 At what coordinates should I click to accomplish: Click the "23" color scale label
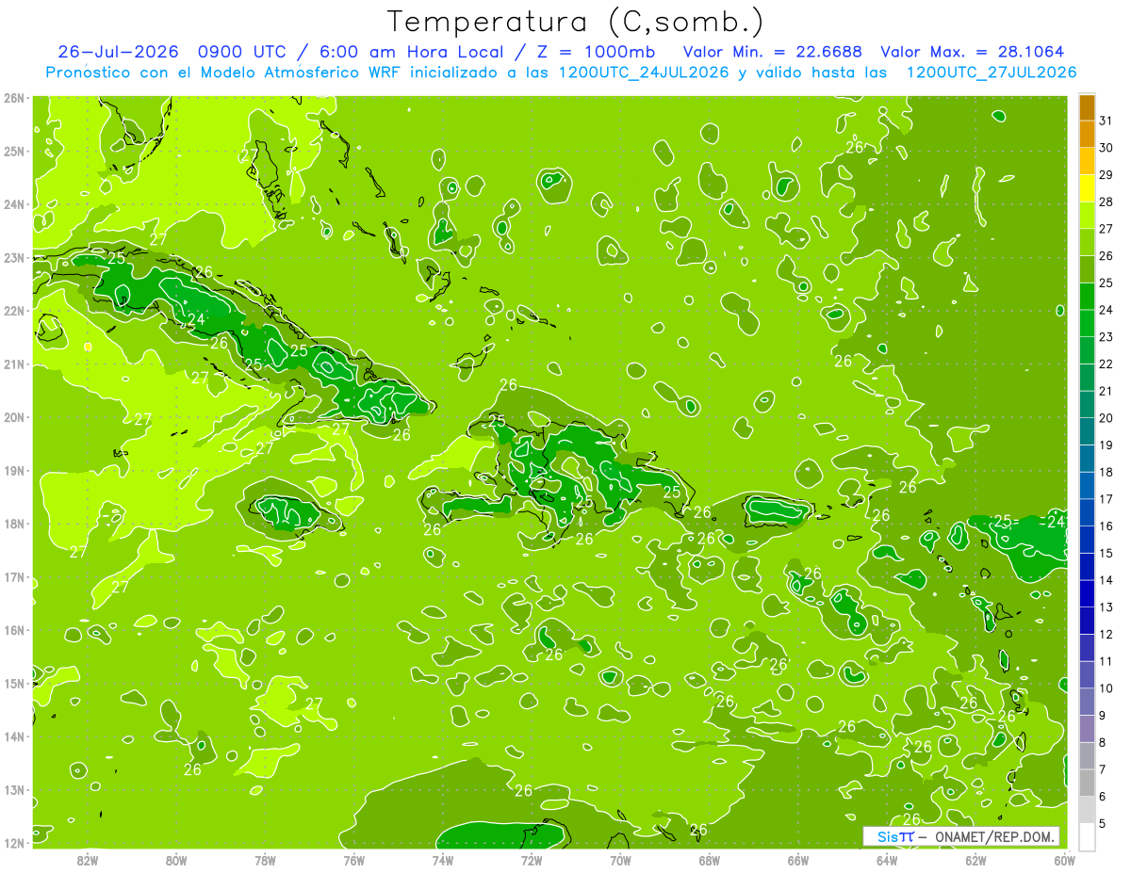coord(1106,337)
